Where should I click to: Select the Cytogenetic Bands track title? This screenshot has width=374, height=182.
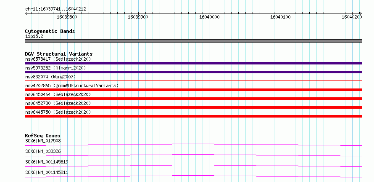coord(50,31)
